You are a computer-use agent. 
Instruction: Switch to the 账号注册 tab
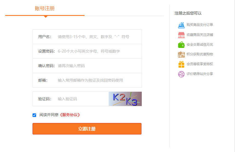pos(45,8)
